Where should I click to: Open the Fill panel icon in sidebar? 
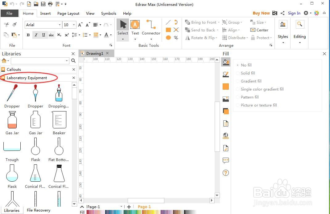tap(226, 62)
